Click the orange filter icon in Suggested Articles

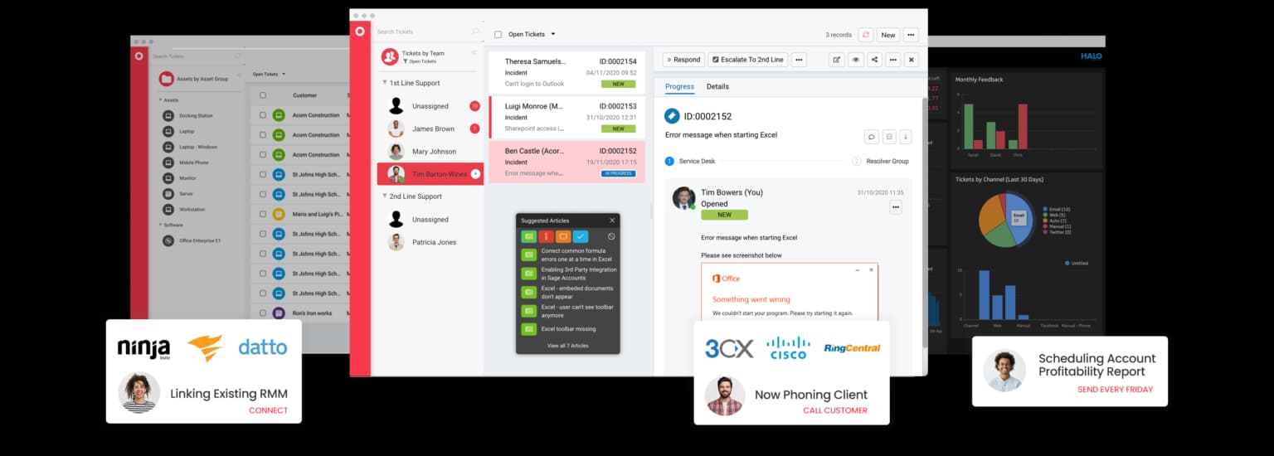(x=563, y=236)
